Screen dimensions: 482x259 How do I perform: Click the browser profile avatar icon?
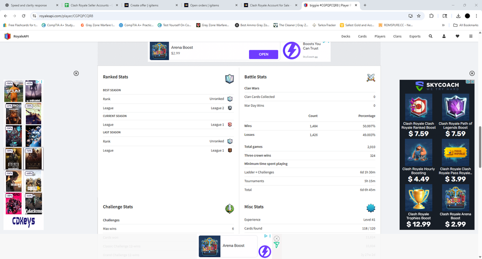tap(467, 15)
